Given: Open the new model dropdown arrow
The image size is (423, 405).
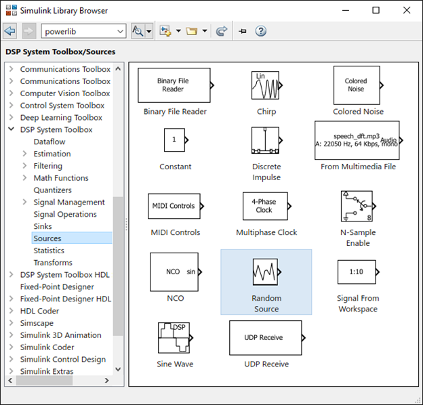Looking at the screenshot, I should [x=178, y=31].
